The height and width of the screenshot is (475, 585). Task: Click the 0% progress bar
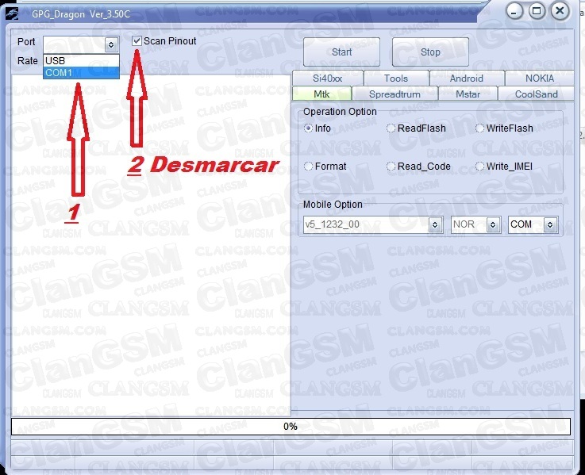[291, 427]
